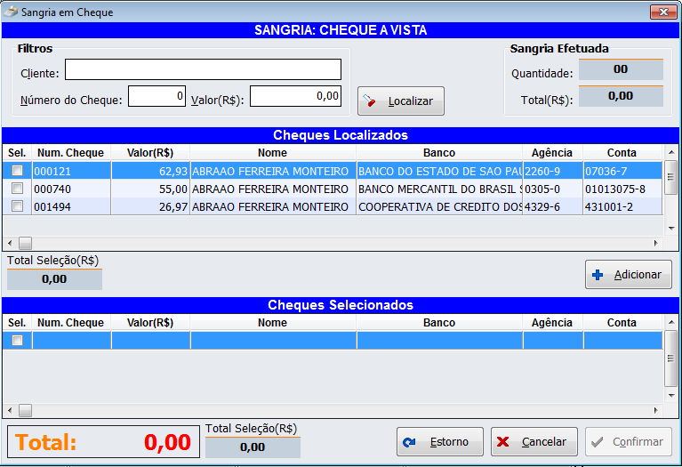Toggle checkbox in Cheques Selecionados empty row
This screenshot has width=682, height=467.
[x=17, y=340]
